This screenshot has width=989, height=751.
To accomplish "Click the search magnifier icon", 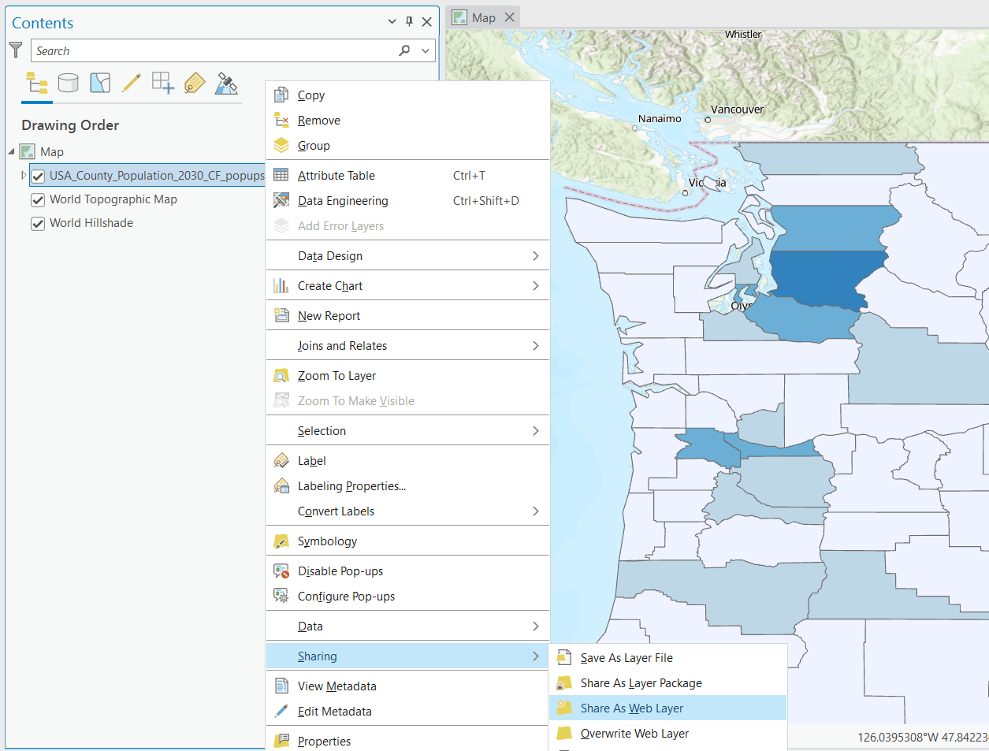I will [404, 50].
